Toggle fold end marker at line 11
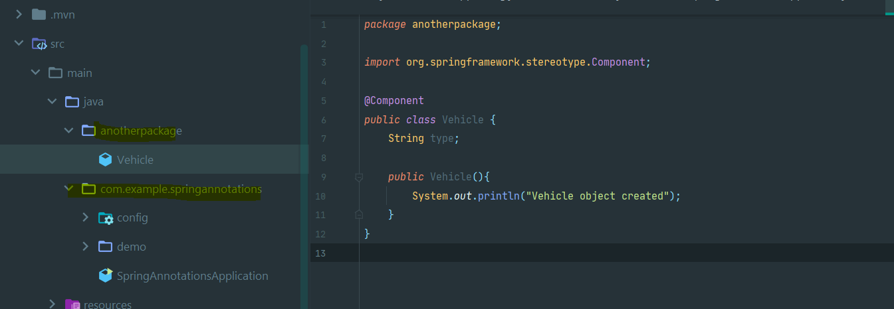The image size is (894, 309). pyautogui.click(x=359, y=215)
